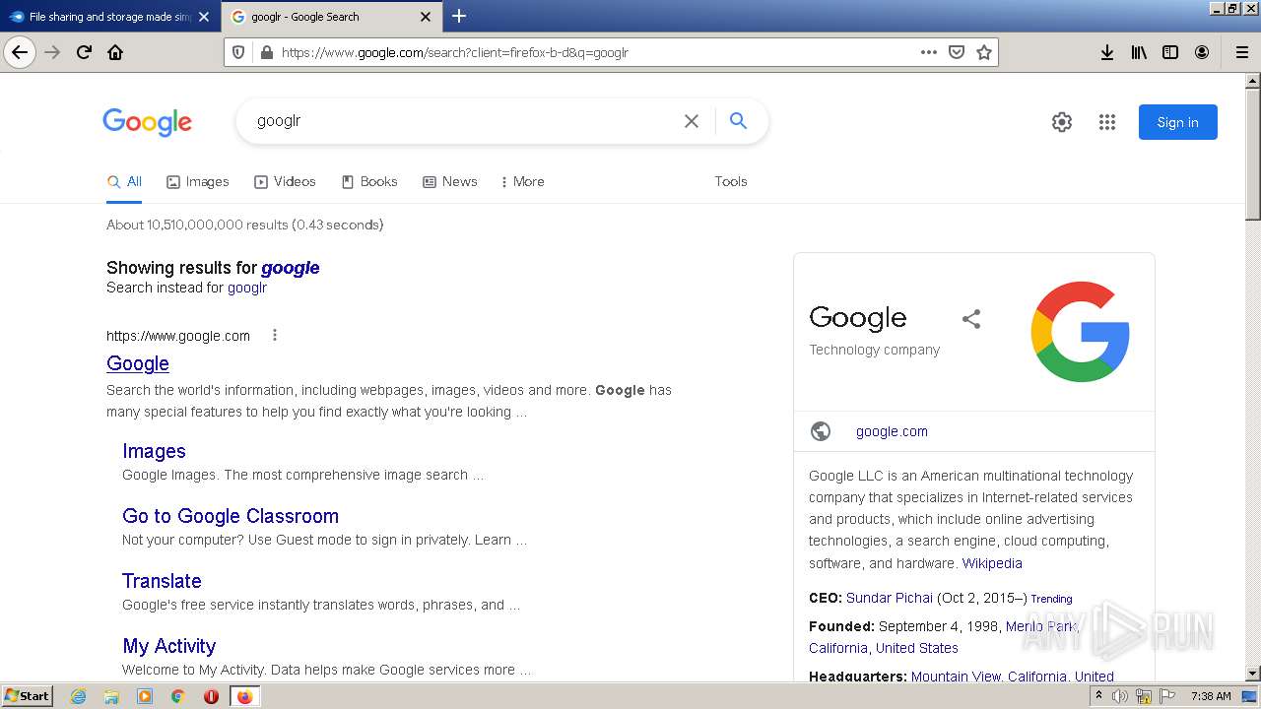Go back using the browser back arrow
This screenshot has height=709, width=1261.
tap(20, 52)
